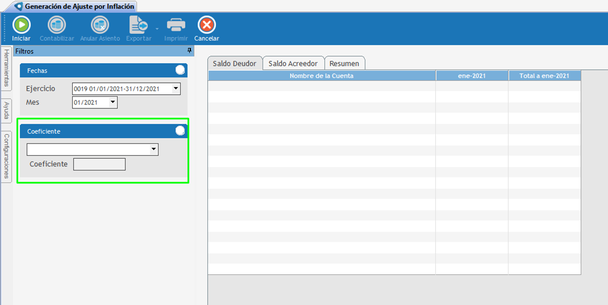Collapse the Coeficiente section round toggle
The image size is (608, 305).
point(180,131)
